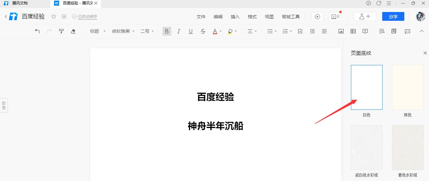The width and height of the screenshot is (429, 181).
Task: Open the user avatar profile
Action: 420,17
